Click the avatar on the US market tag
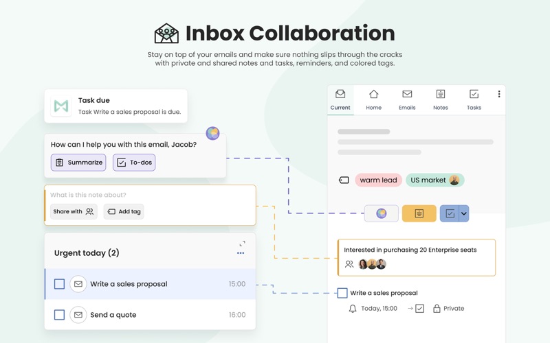This screenshot has height=343, width=550. (x=454, y=180)
